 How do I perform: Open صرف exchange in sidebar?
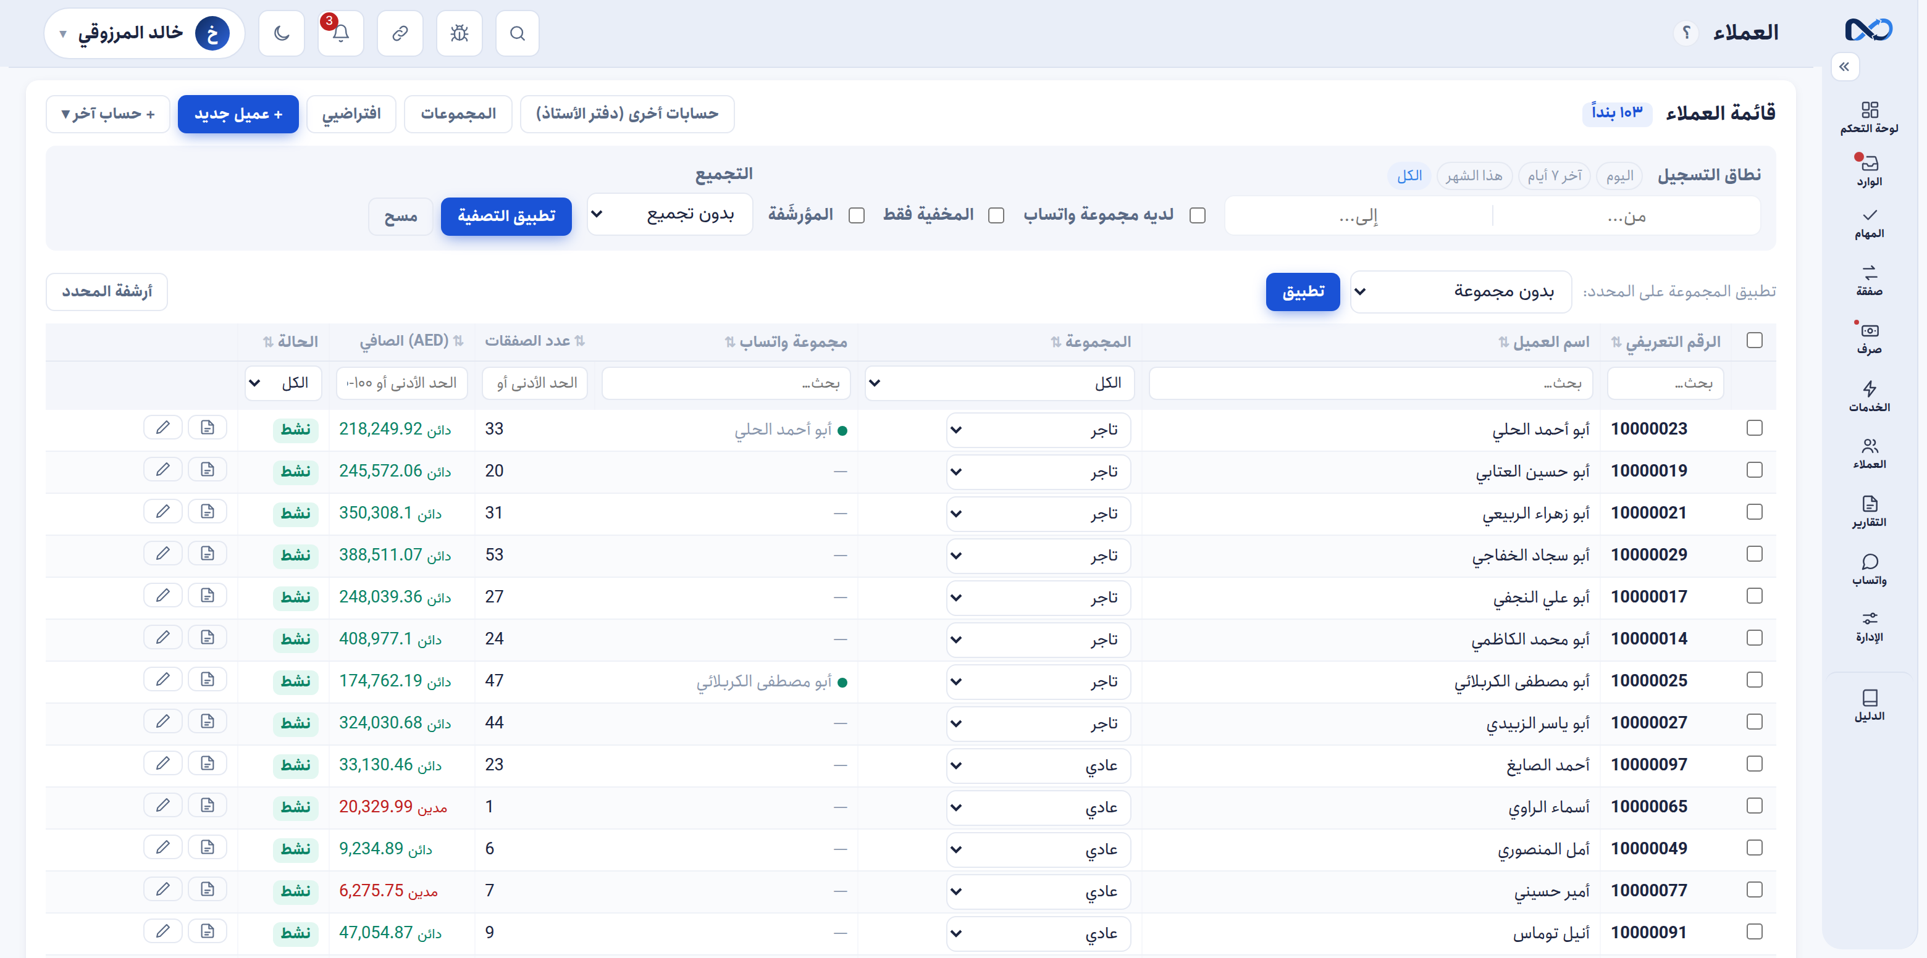[1869, 338]
